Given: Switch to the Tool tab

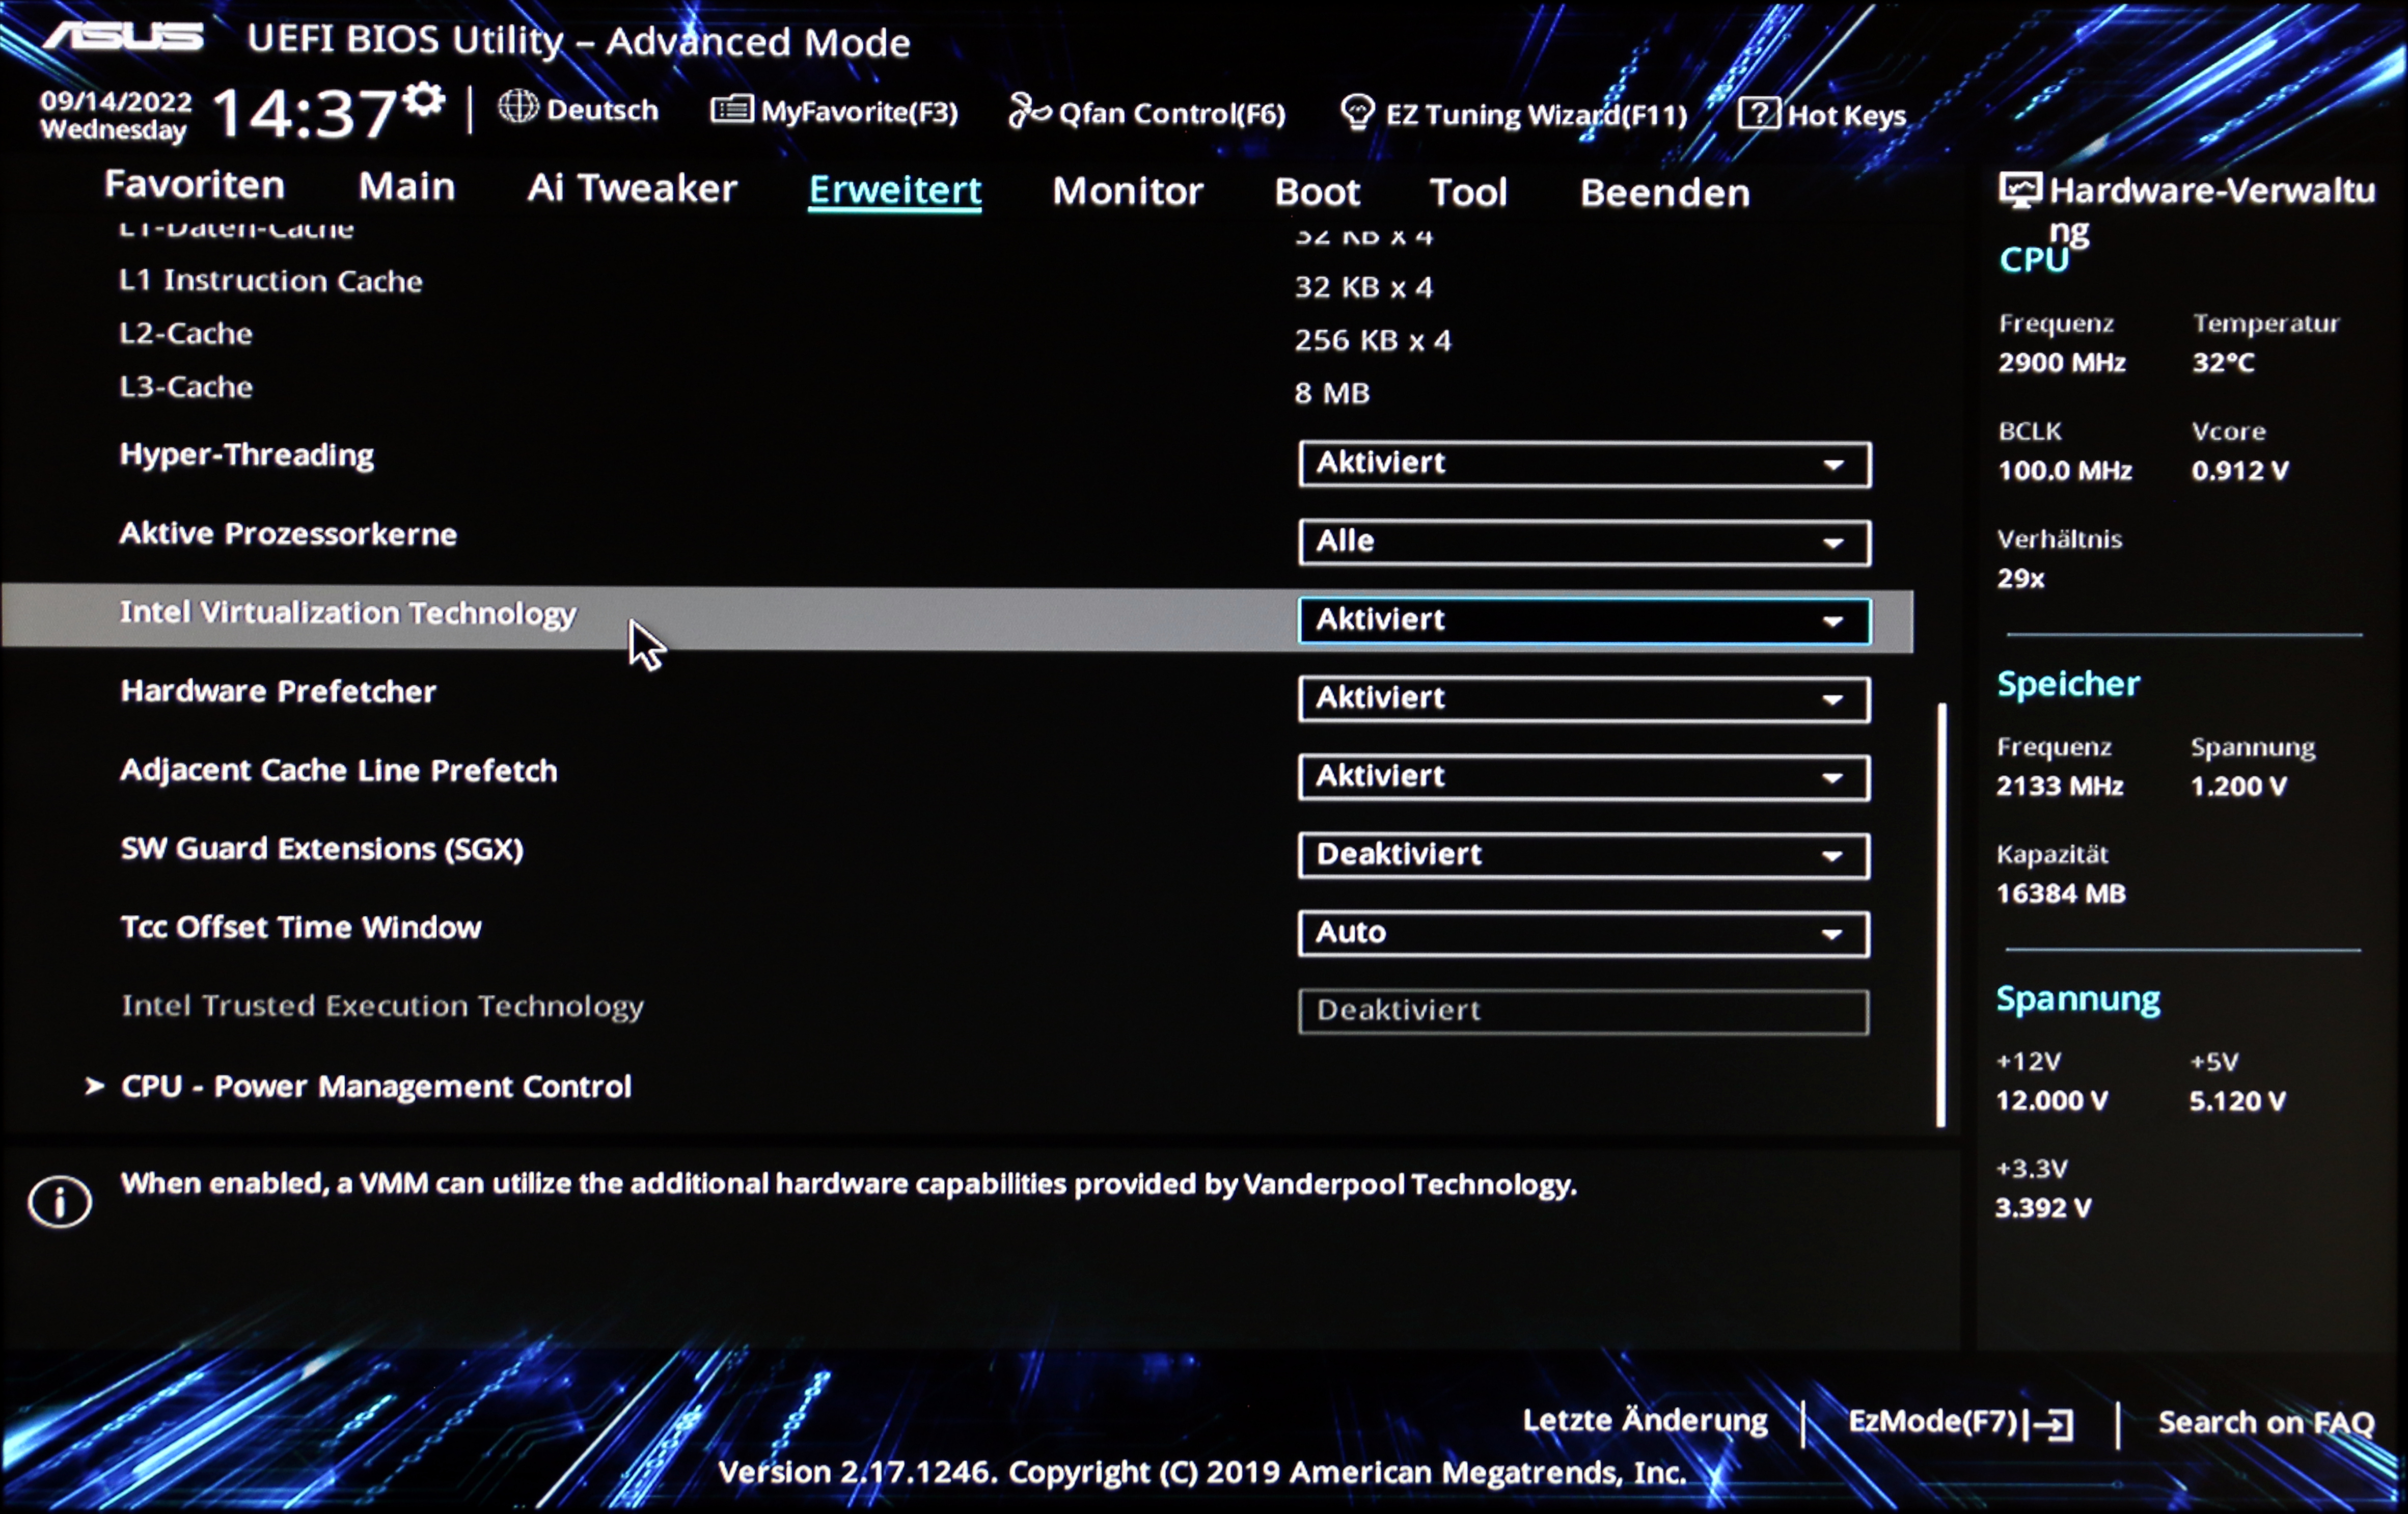Looking at the screenshot, I should point(1468,192).
